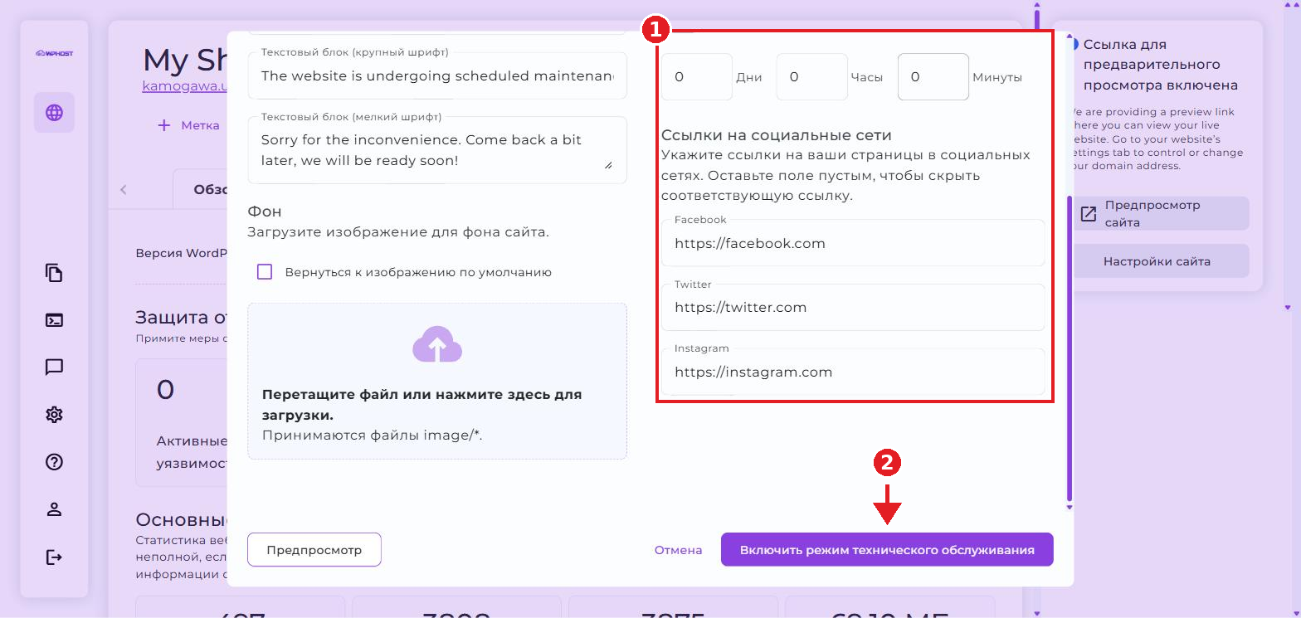
Task: Open the help question mark icon
Action: pyautogui.click(x=54, y=462)
